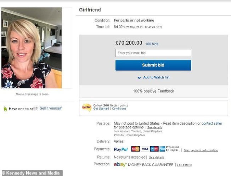Submit bid with the blue button
This screenshot has width=231, height=176.
tap(153, 65)
